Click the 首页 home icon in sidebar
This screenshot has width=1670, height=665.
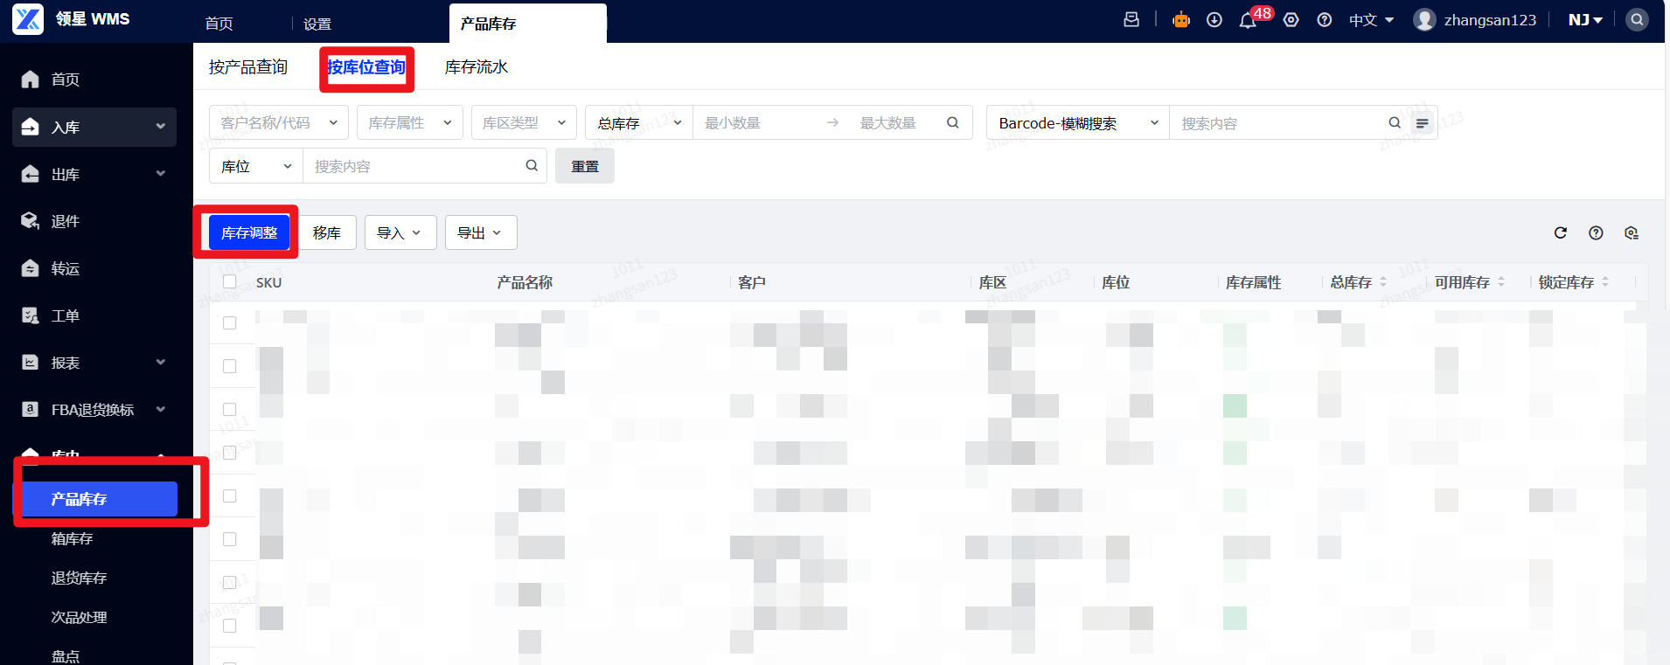click(x=31, y=80)
